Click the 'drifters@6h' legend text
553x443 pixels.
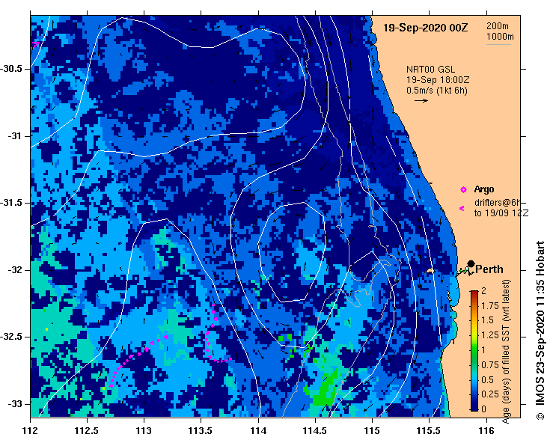(498, 203)
